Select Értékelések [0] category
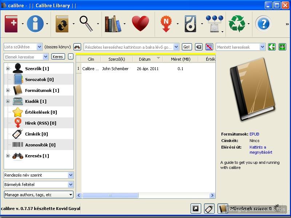291x218 pixels. 41,112
